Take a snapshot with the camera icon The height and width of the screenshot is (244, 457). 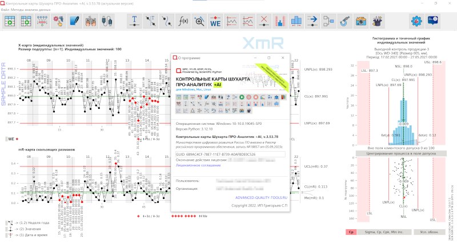(x=361, y=21)
